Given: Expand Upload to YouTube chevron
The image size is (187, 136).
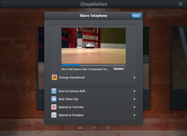Looking at the screenshot, I should pyautogui.click(x=134, y=107).
